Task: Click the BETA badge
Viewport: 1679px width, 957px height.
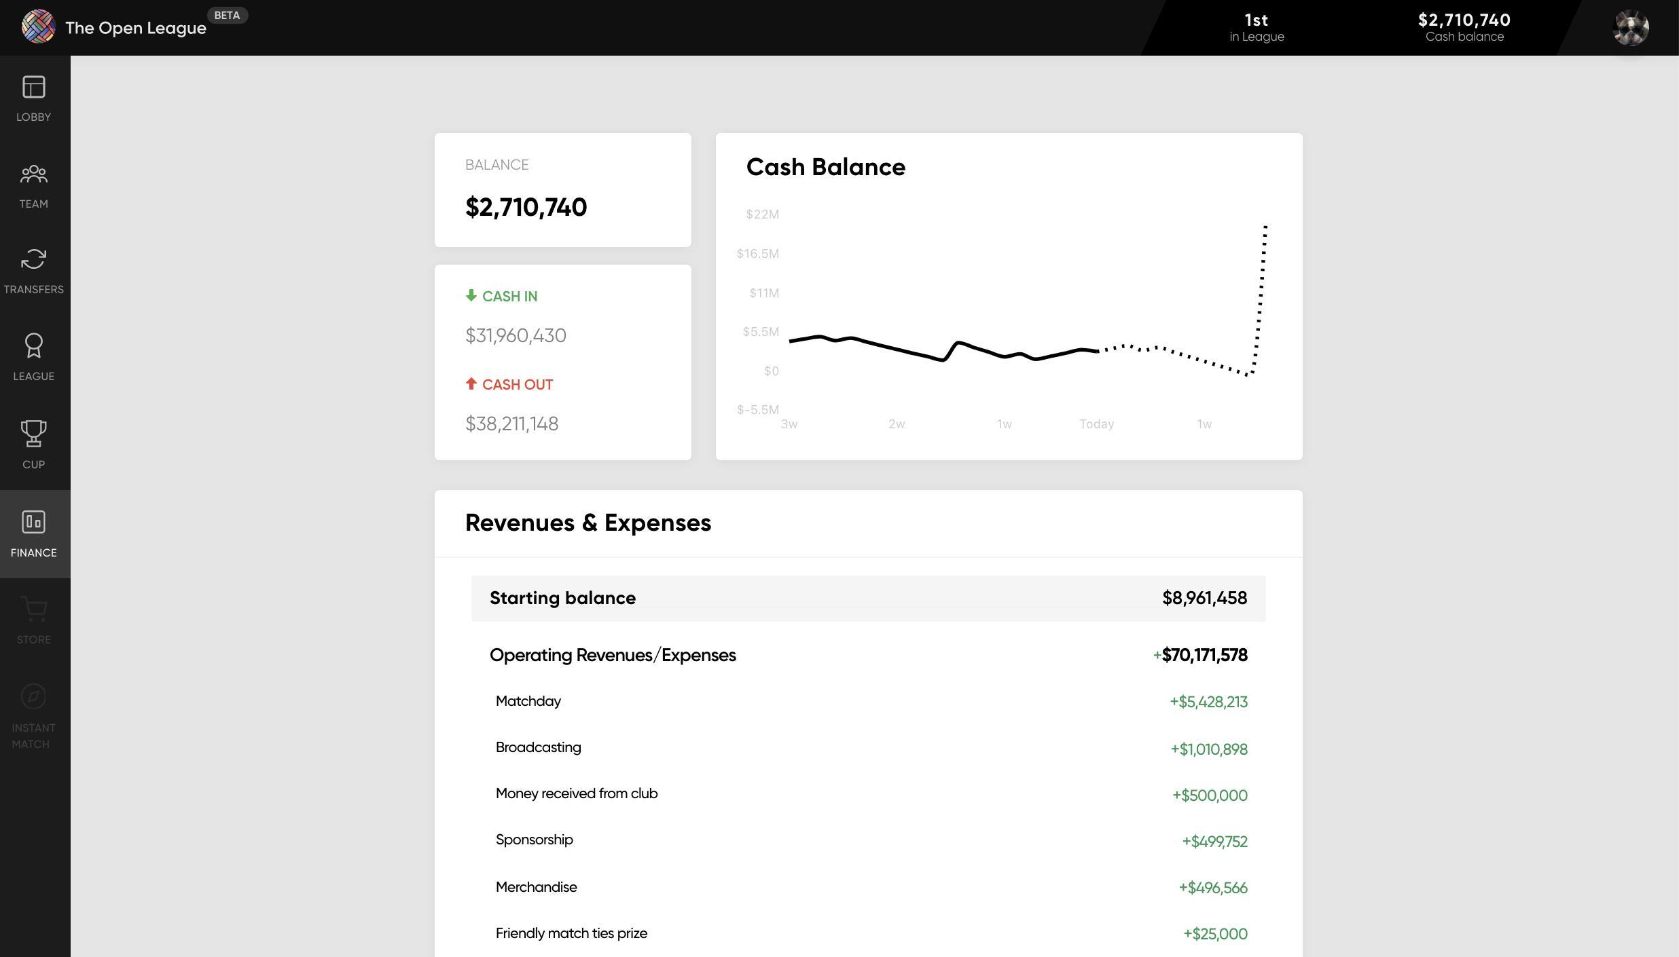Action: 227,16
